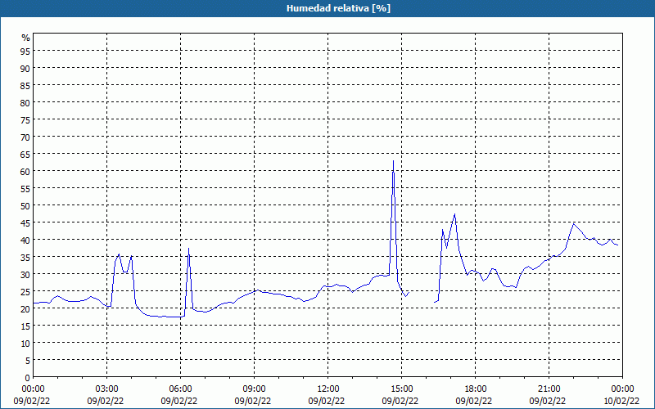This screenshot has width=655, height=409.
Task: Pick the 75 tick label on the y-axis
Action: point(25,119)
